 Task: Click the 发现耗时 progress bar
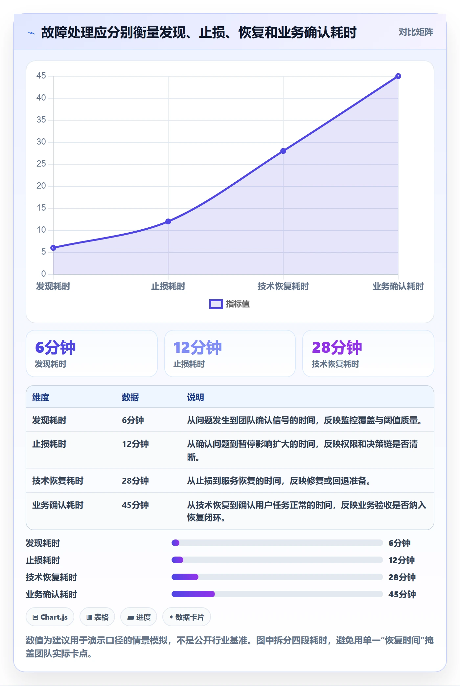pos(277,543)
